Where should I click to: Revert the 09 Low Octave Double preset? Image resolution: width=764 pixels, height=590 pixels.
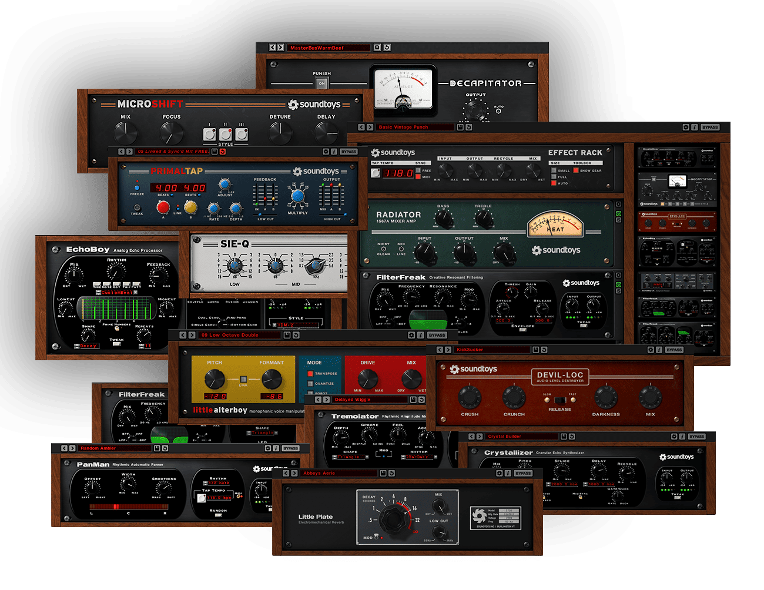tap(296, 335)
